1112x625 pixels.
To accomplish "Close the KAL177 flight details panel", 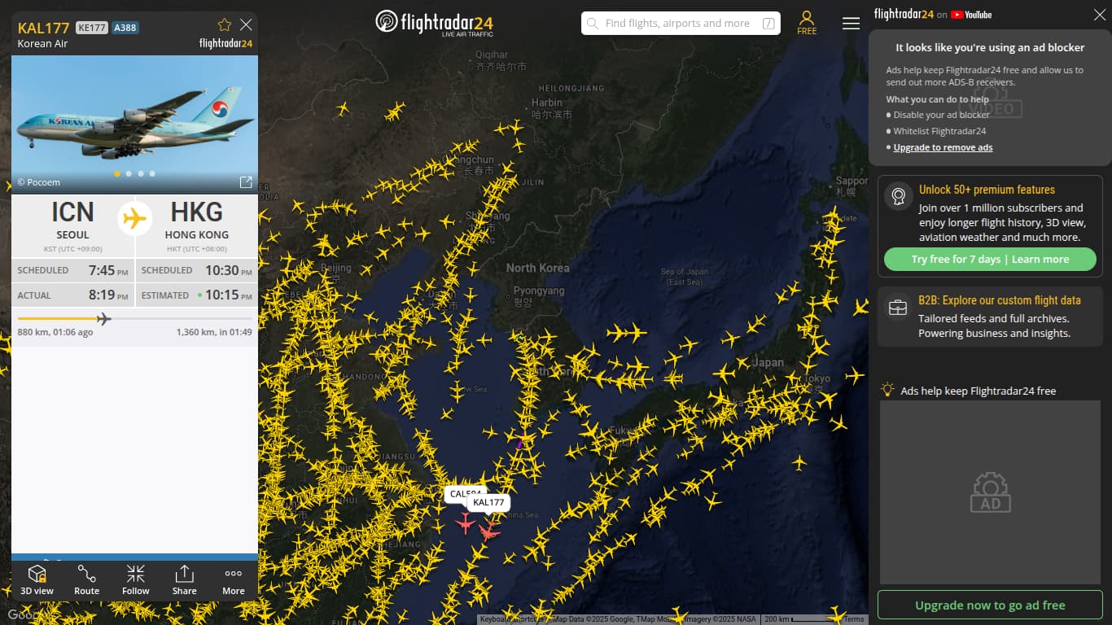I will (246, 25).
